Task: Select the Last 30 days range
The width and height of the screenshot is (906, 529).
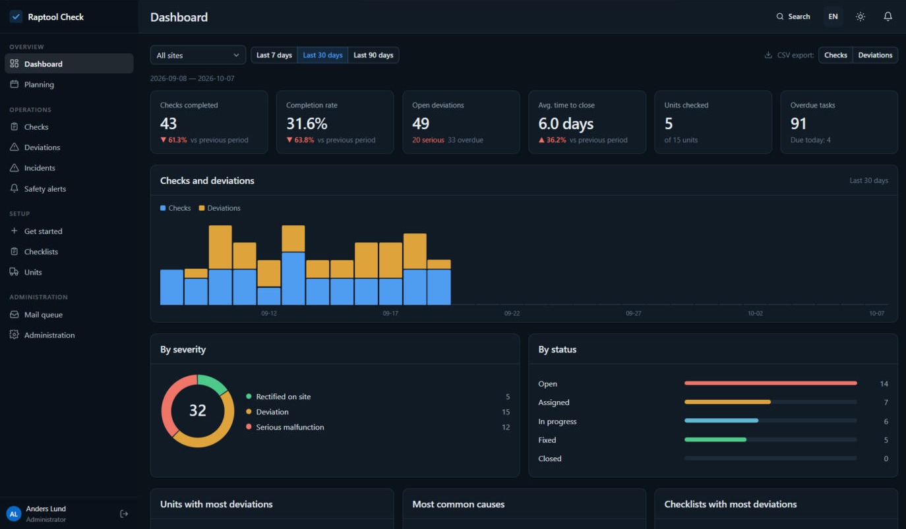Action: pos(322,55)
